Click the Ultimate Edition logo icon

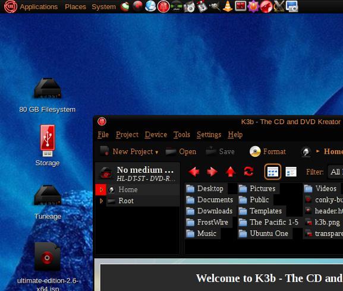point(10,7)
